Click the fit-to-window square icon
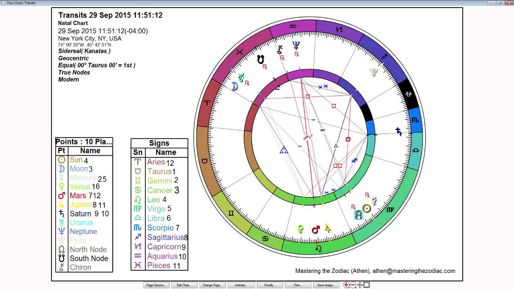514x289 pixels. click(367, 285)
